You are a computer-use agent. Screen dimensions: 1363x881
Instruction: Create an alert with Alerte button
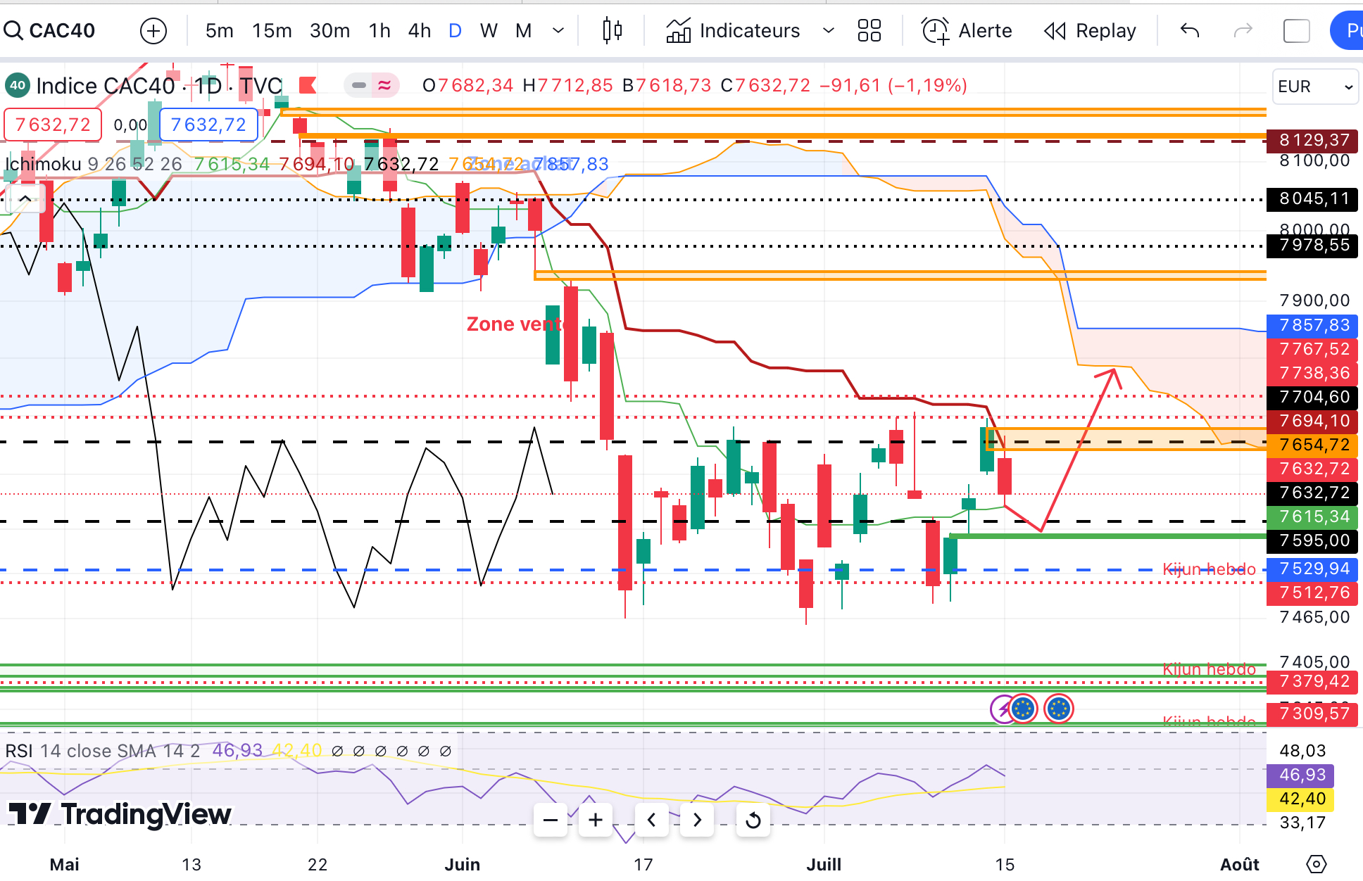[967, 30]
